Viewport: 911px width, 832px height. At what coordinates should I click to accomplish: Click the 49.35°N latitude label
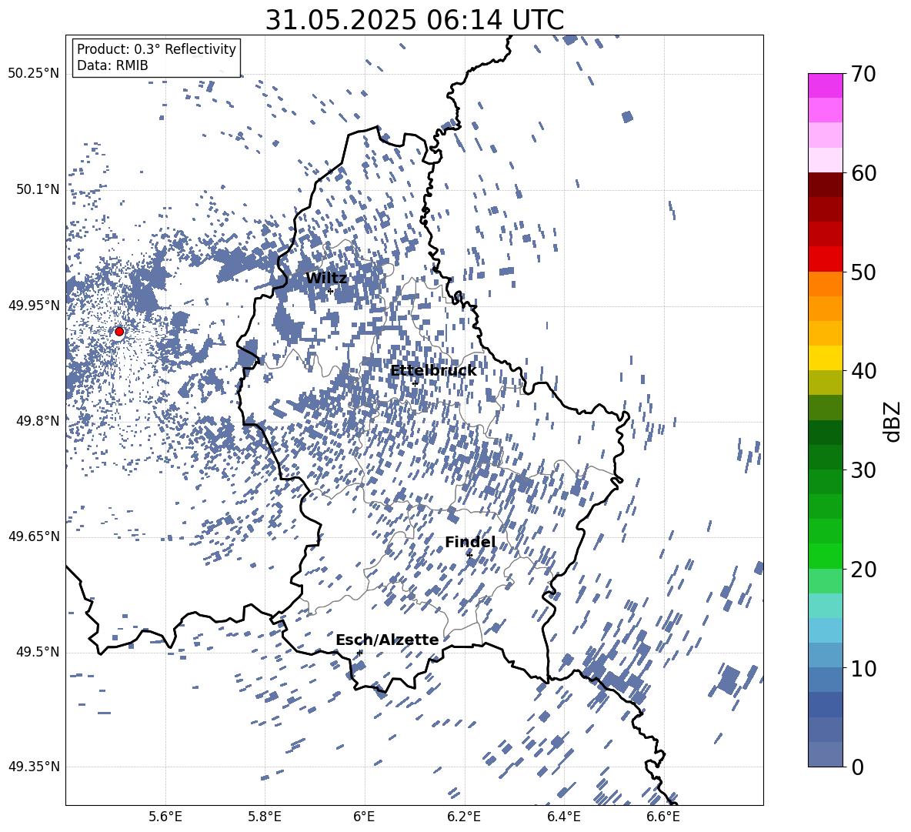(x=34, y=767)
